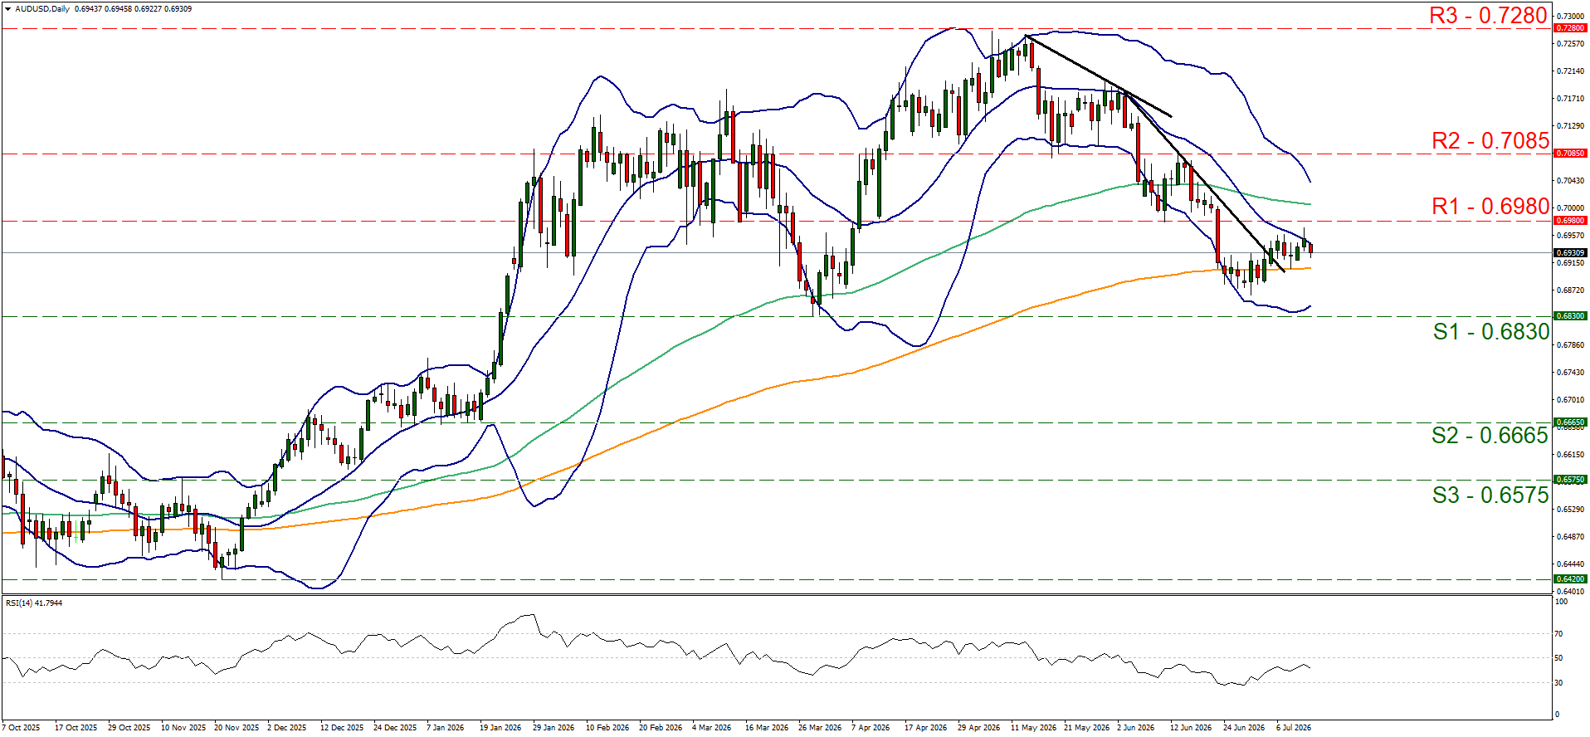1590x737 pixels.
Task: Click the 24 Jun 2026 date label
Action: coord(1244,728)
